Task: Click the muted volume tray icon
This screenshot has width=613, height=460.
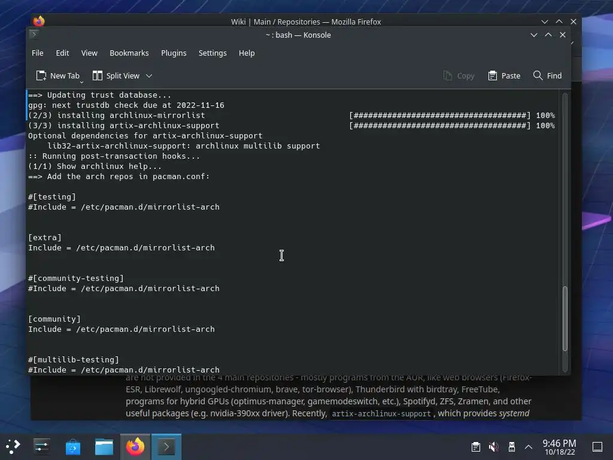Action: (494, 447)
